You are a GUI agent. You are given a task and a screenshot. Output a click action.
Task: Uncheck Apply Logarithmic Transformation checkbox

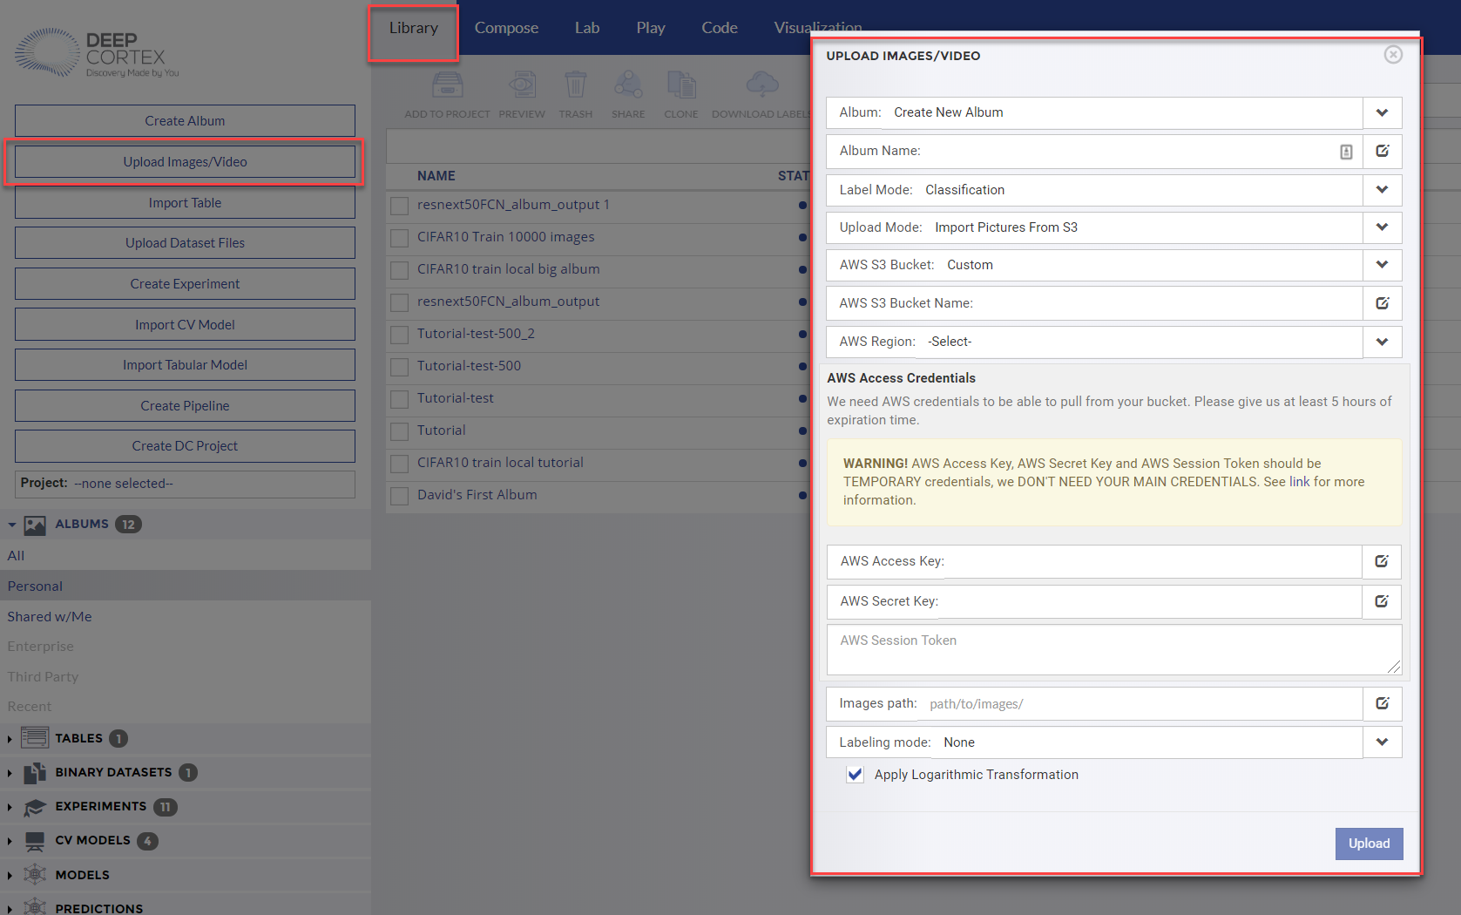856,775
